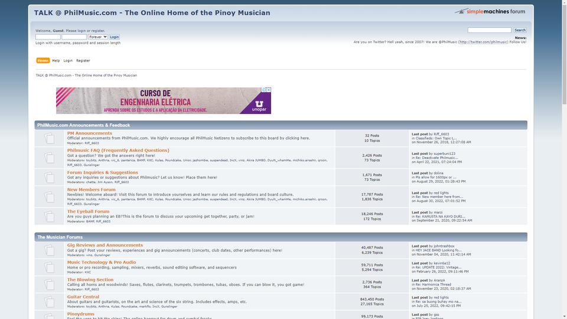Click the login link in the welcome message
This screenshot has height=319, width=567.
click(82, 31)
